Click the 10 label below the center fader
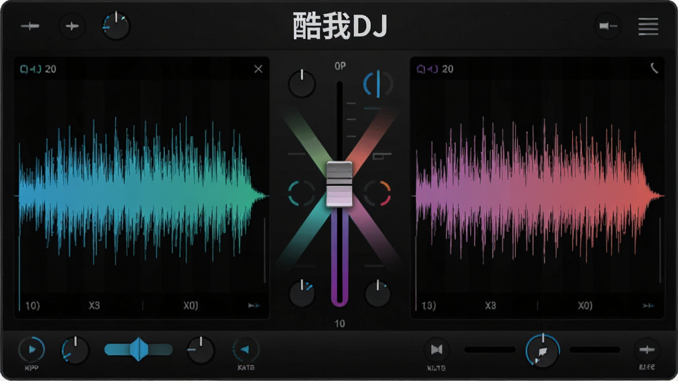Viewport: 678px width, 381px height. click(340, 323)
